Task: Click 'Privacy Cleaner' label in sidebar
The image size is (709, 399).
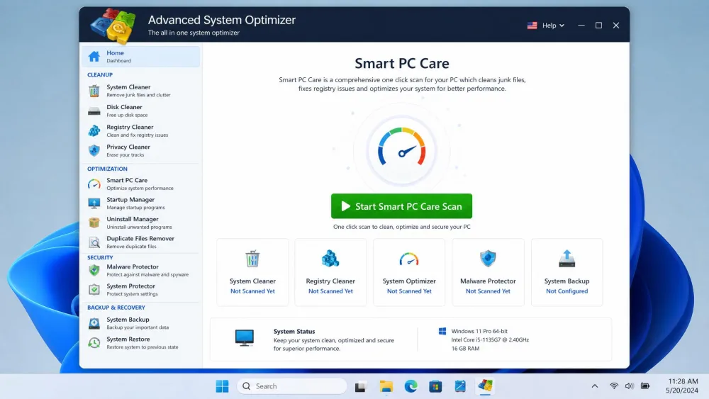Action: [128, 147]
